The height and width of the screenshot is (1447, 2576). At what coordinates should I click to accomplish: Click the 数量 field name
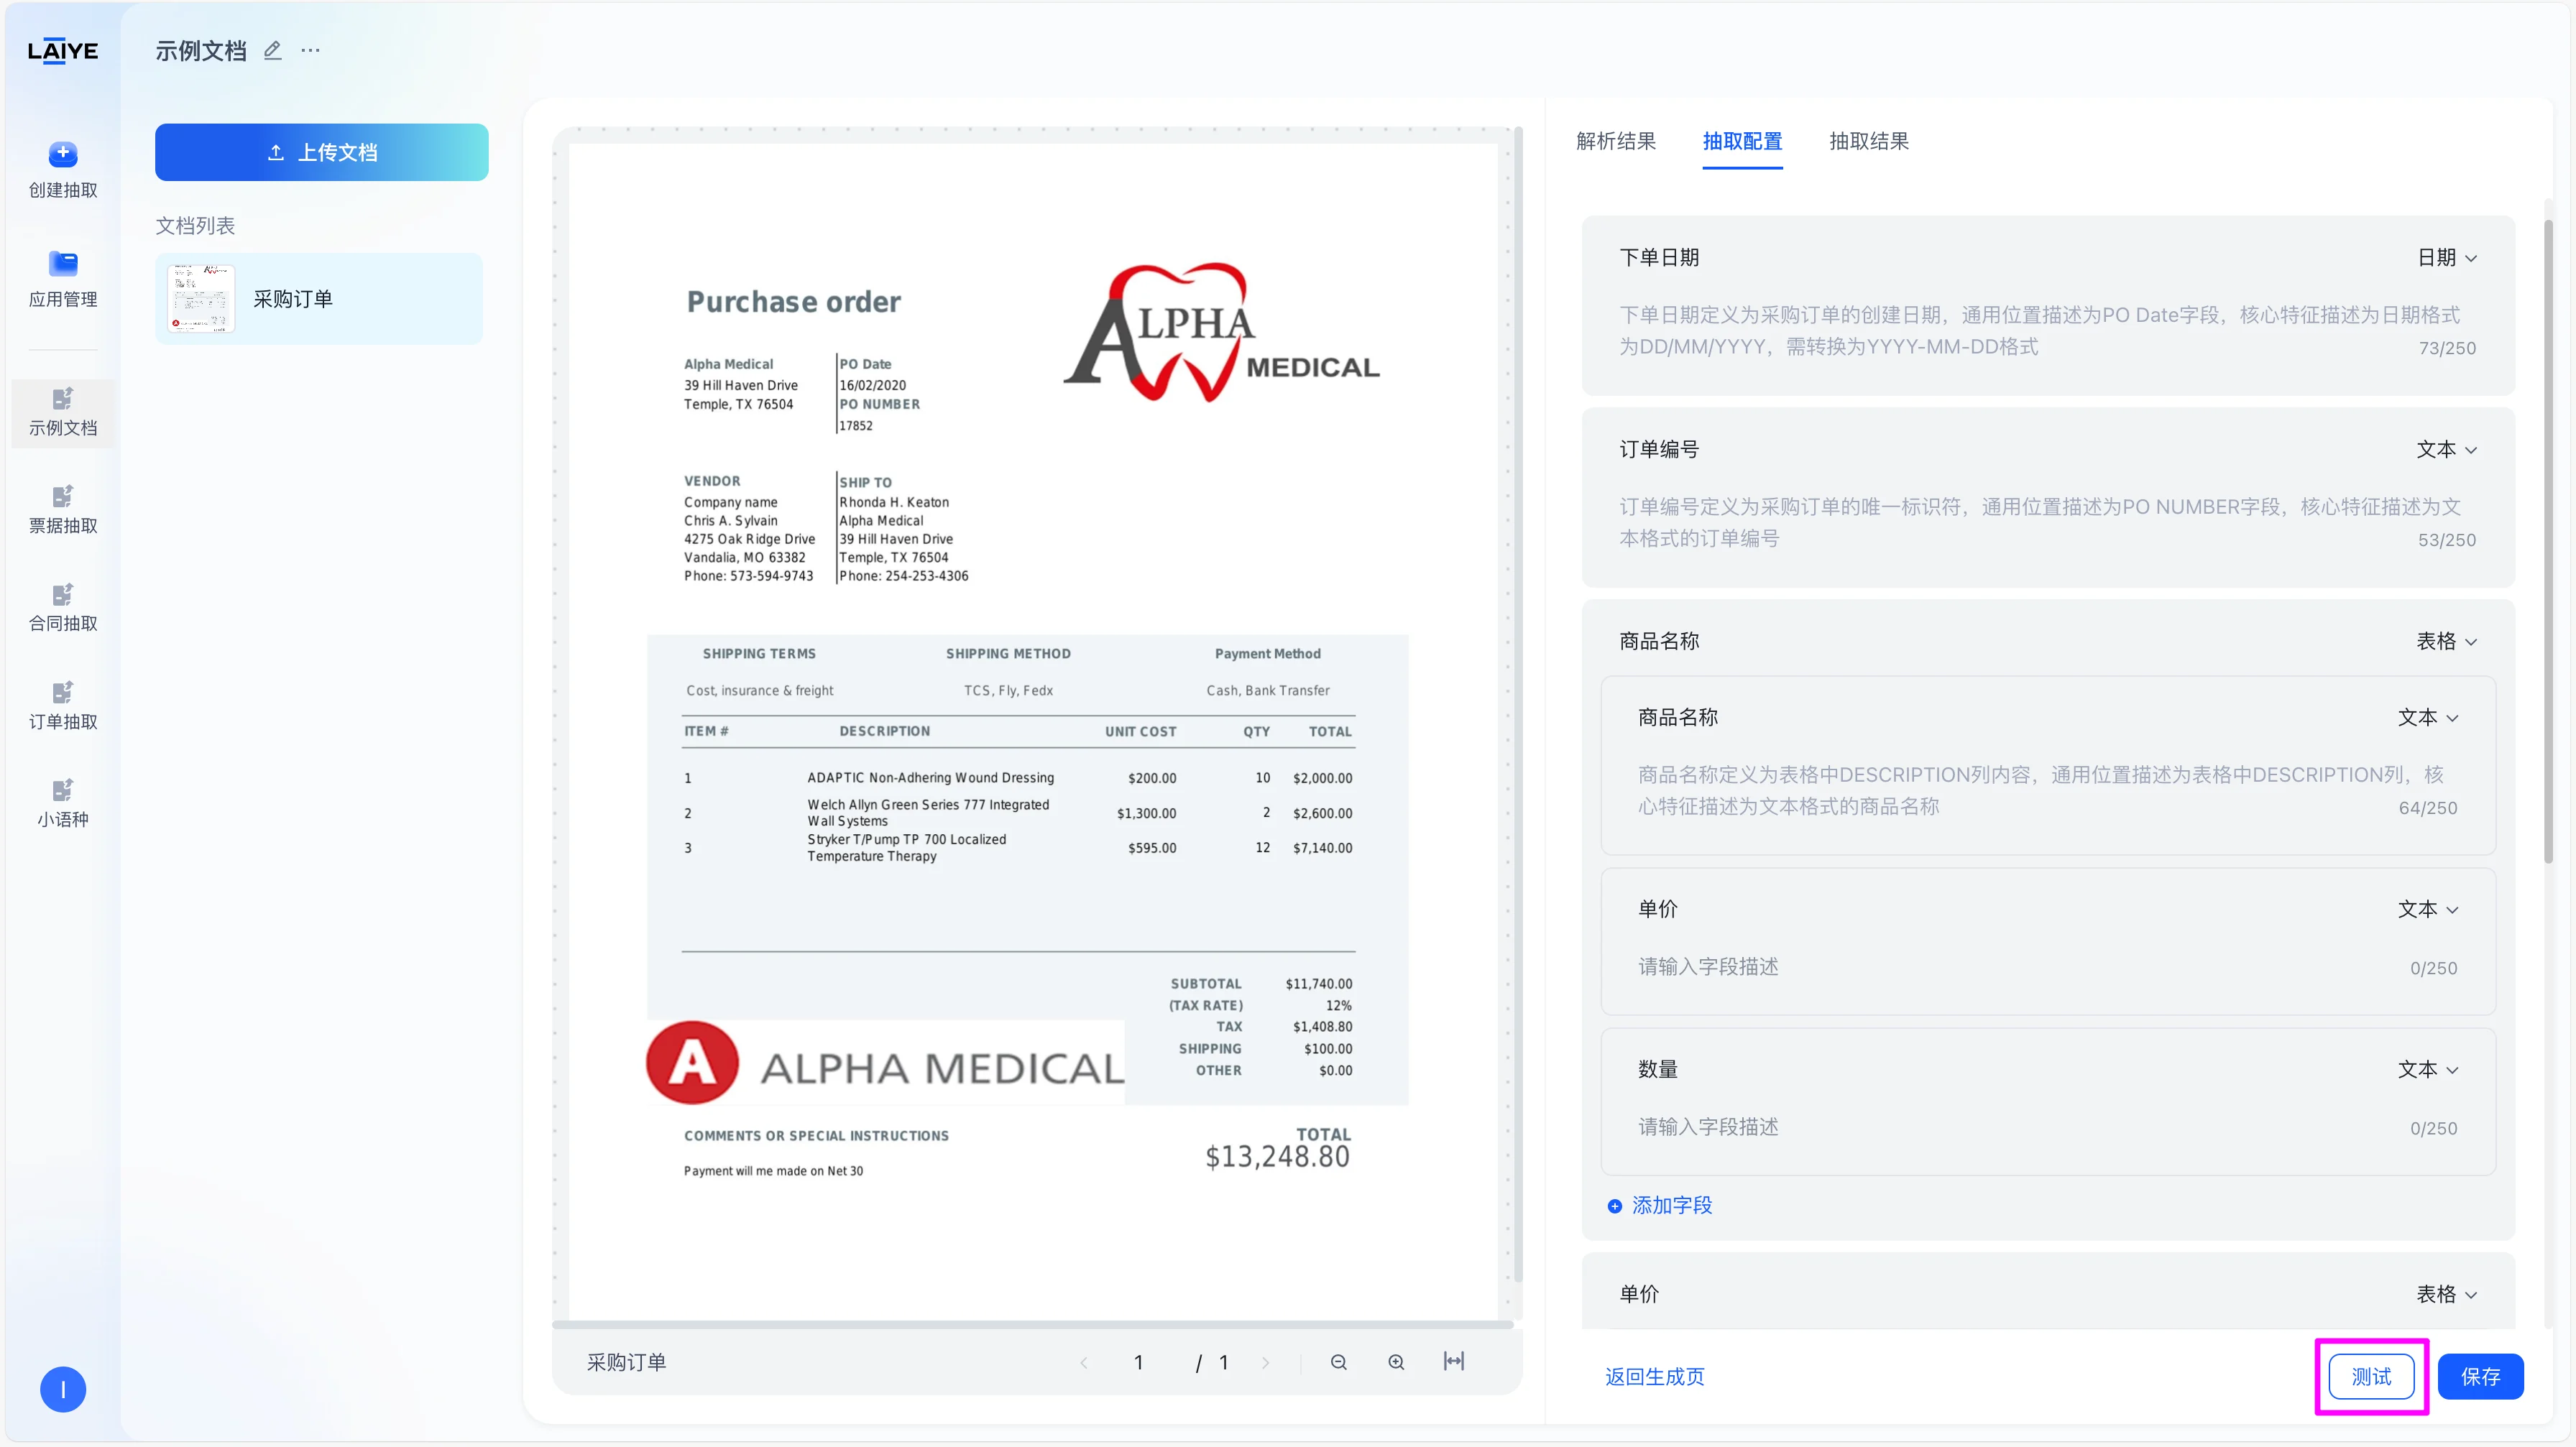click(1657, 1069)
